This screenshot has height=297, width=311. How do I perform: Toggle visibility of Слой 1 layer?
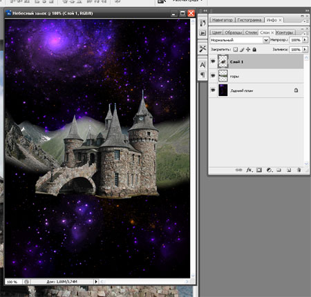(213, 61)
